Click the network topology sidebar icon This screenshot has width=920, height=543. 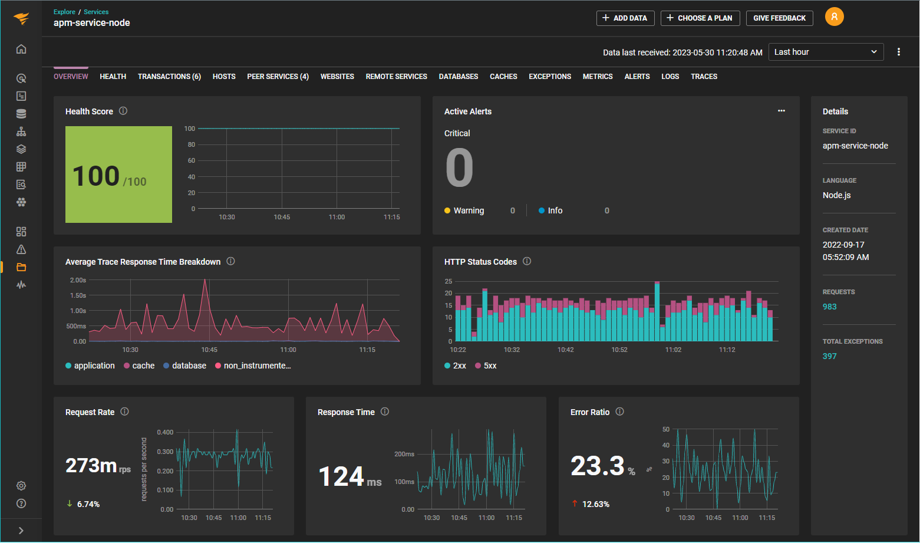pos(21,131)
